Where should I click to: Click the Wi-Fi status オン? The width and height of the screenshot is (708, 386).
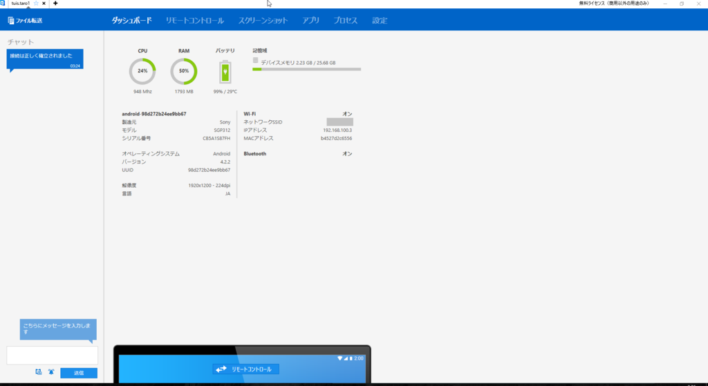347,114
